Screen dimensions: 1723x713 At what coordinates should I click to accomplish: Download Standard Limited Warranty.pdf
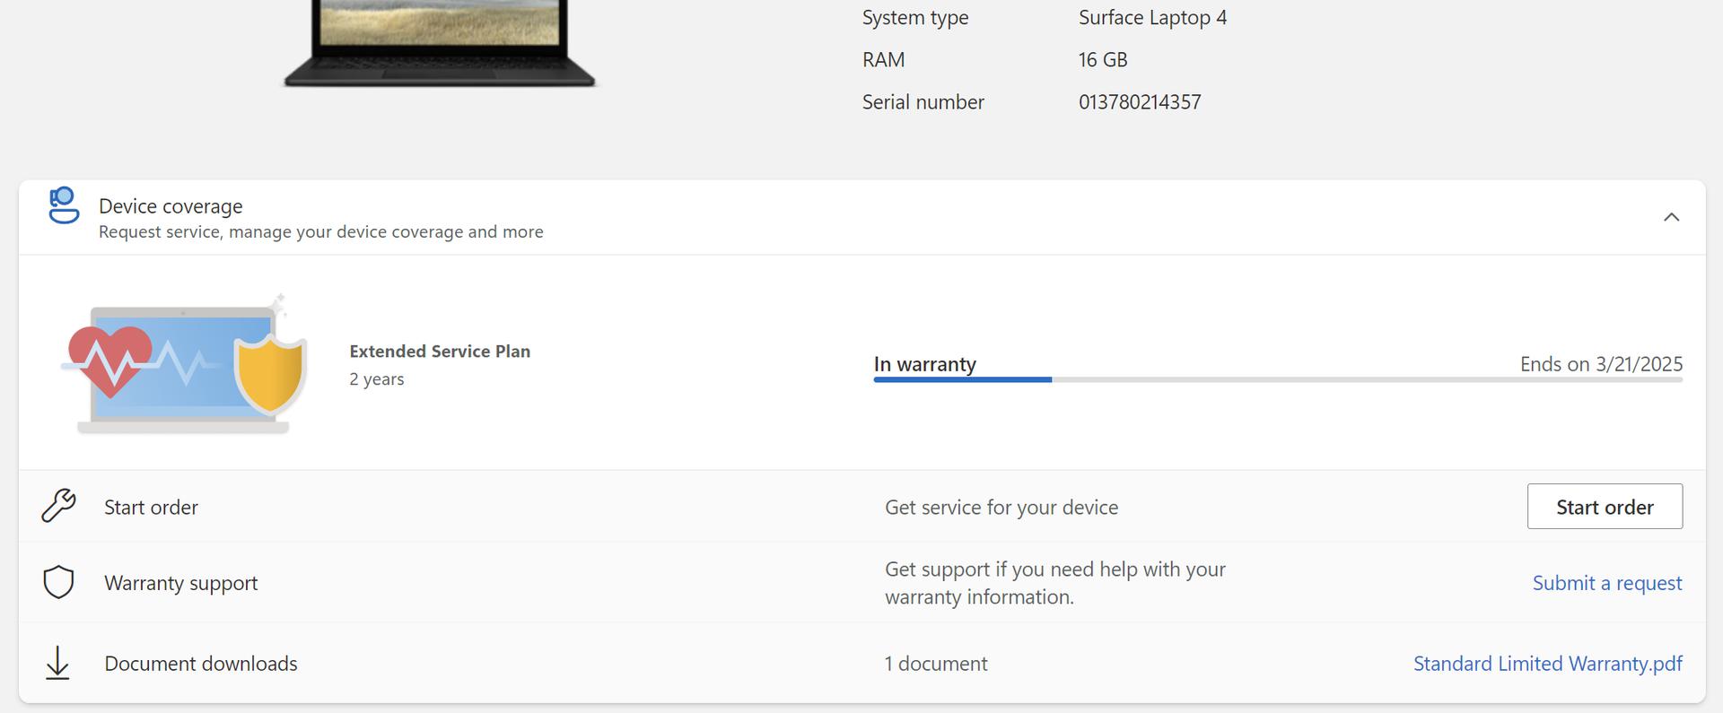(1547, 664)
